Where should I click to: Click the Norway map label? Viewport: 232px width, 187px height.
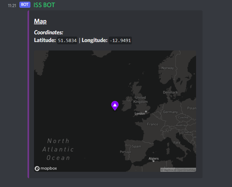click(167, 68)
